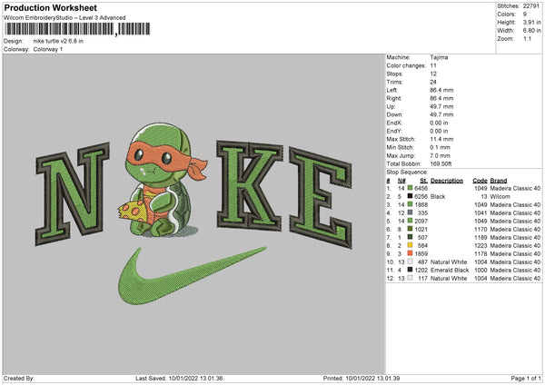
Task: Click the '49.7 mm' value beside Up
Action: coord(441,106)
